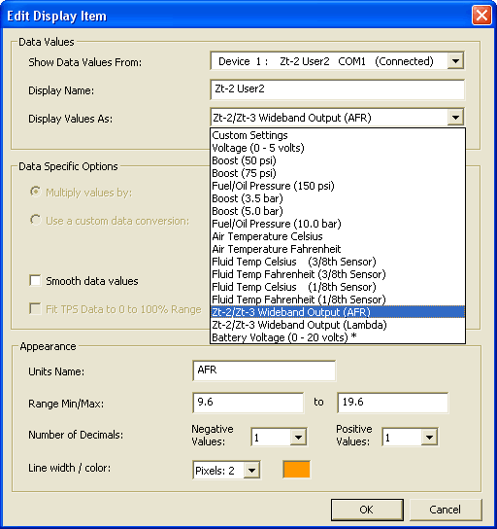497x529 pixels.
Task: Close the Edit Display Item dialog
Action: pos(481,16)
